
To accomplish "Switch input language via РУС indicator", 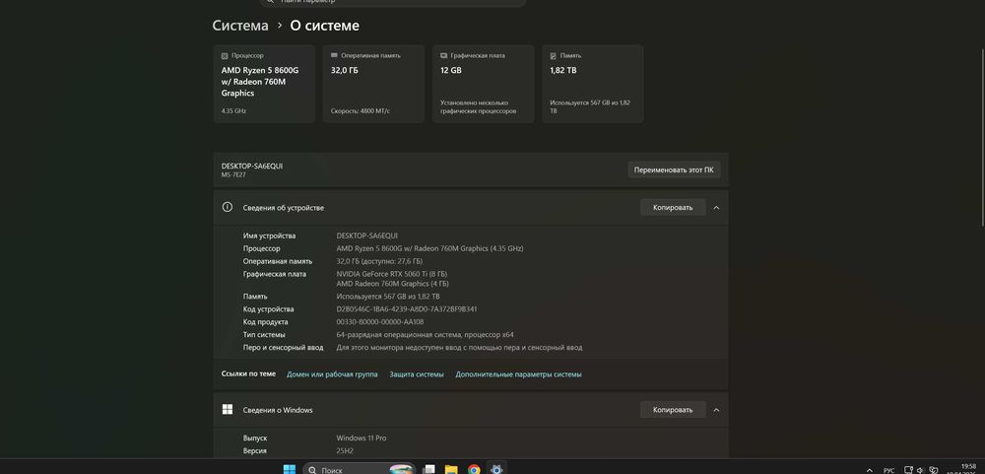I will [x=888, y=470].
